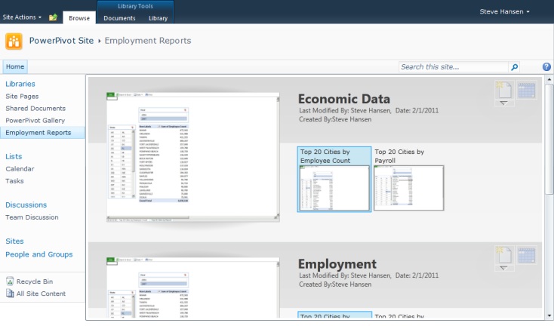Click new document icon for Economic Data
554x326 pixels.
[x=504, y=90]
